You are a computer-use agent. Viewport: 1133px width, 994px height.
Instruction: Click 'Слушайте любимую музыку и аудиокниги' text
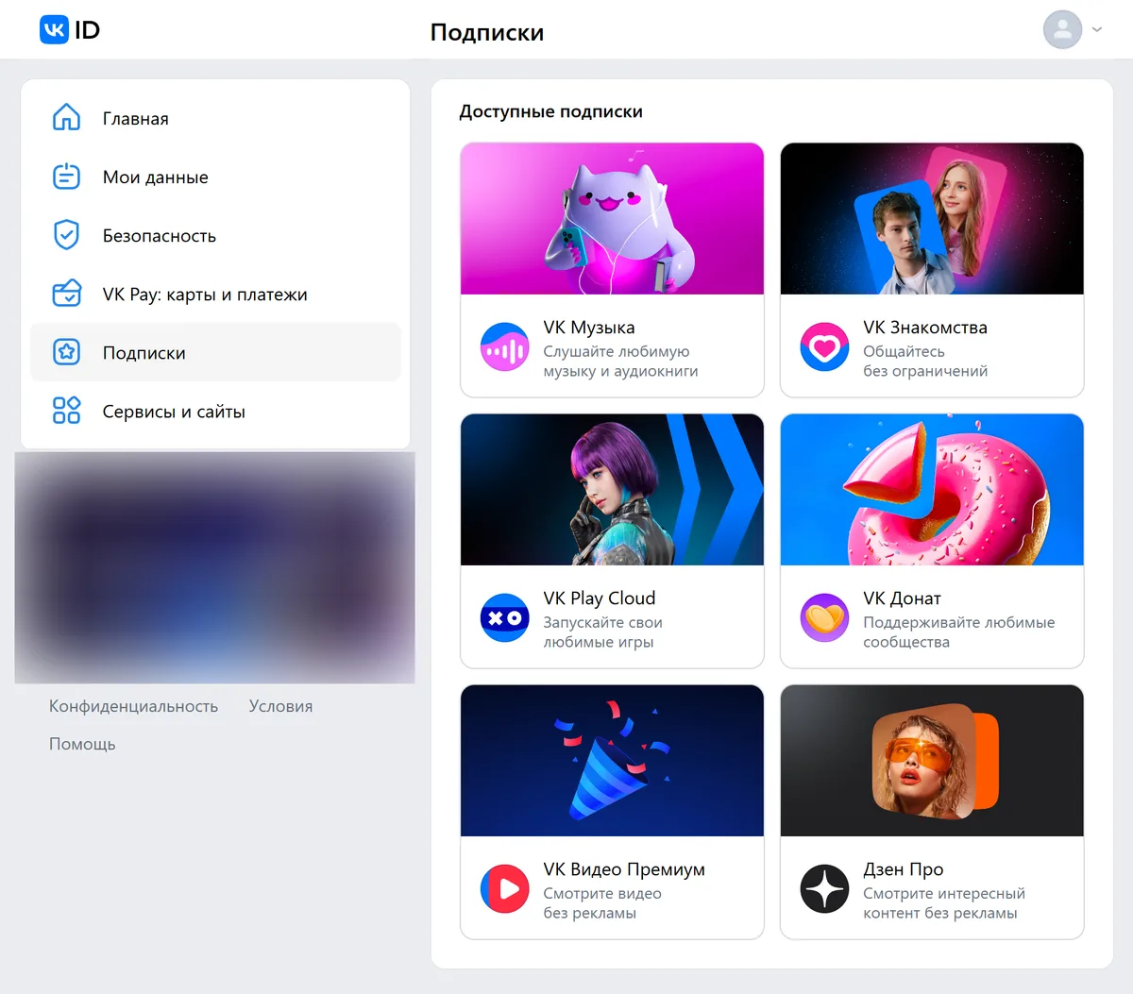[620, 362]
